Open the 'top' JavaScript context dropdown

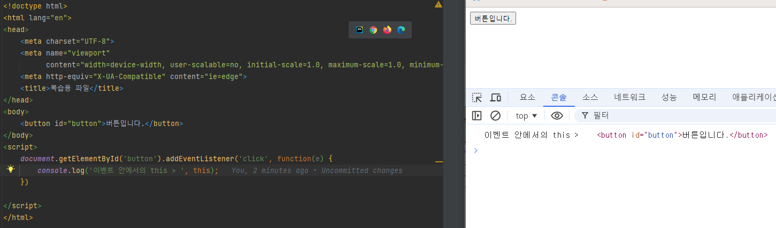click(x=527, y=116)
